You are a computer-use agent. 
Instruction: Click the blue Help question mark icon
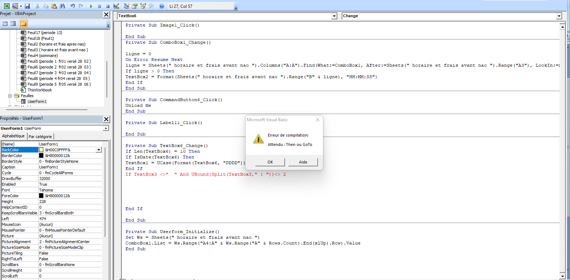tap(162, 6)
